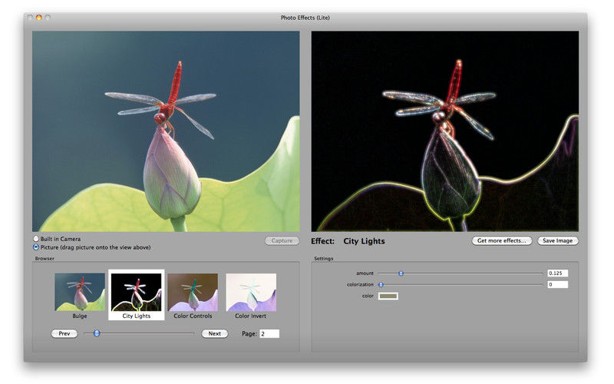Minimize the Photo Effects window
The width and height of the screenshot is (614, 384).
(39, 18)
